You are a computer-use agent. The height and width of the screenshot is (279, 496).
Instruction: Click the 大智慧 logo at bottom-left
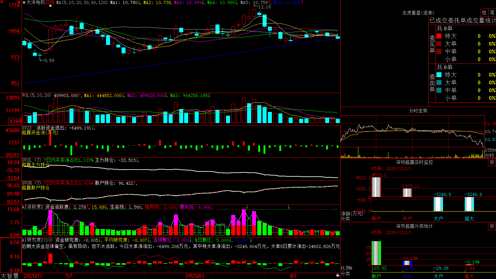point(10,276)
